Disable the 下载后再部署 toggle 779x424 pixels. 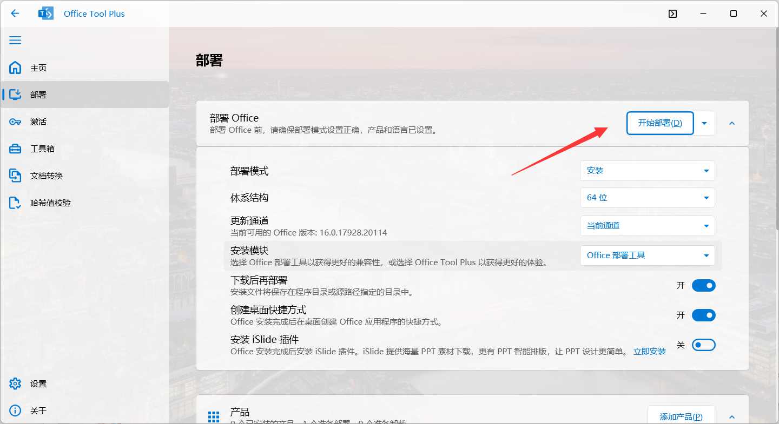pos(703,285)
